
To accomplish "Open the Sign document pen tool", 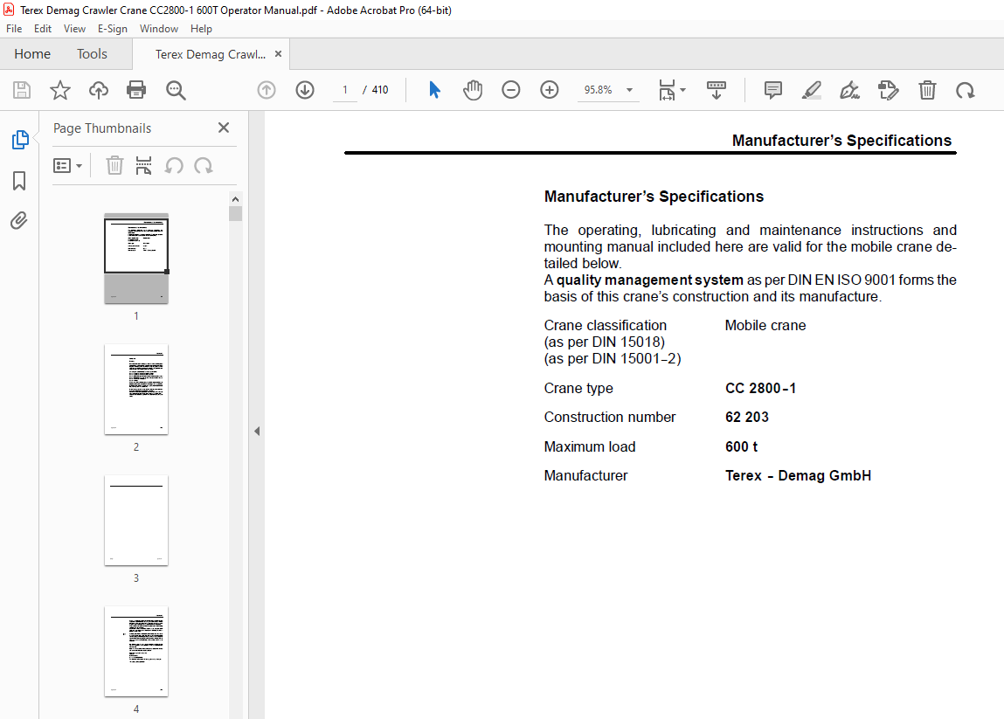I will click(849, 90).
